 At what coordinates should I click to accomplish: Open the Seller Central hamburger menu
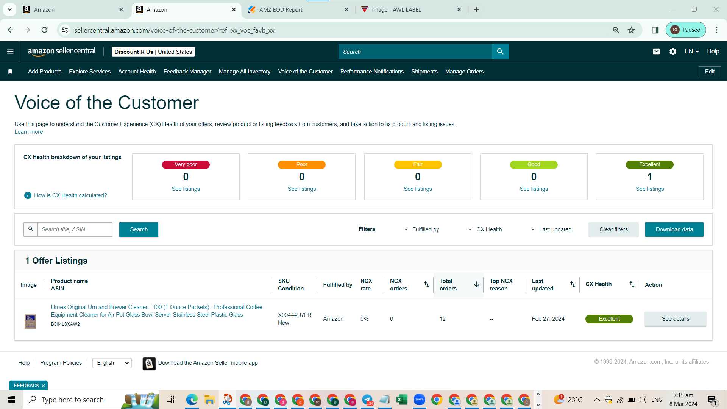click(x=10, y=52)
